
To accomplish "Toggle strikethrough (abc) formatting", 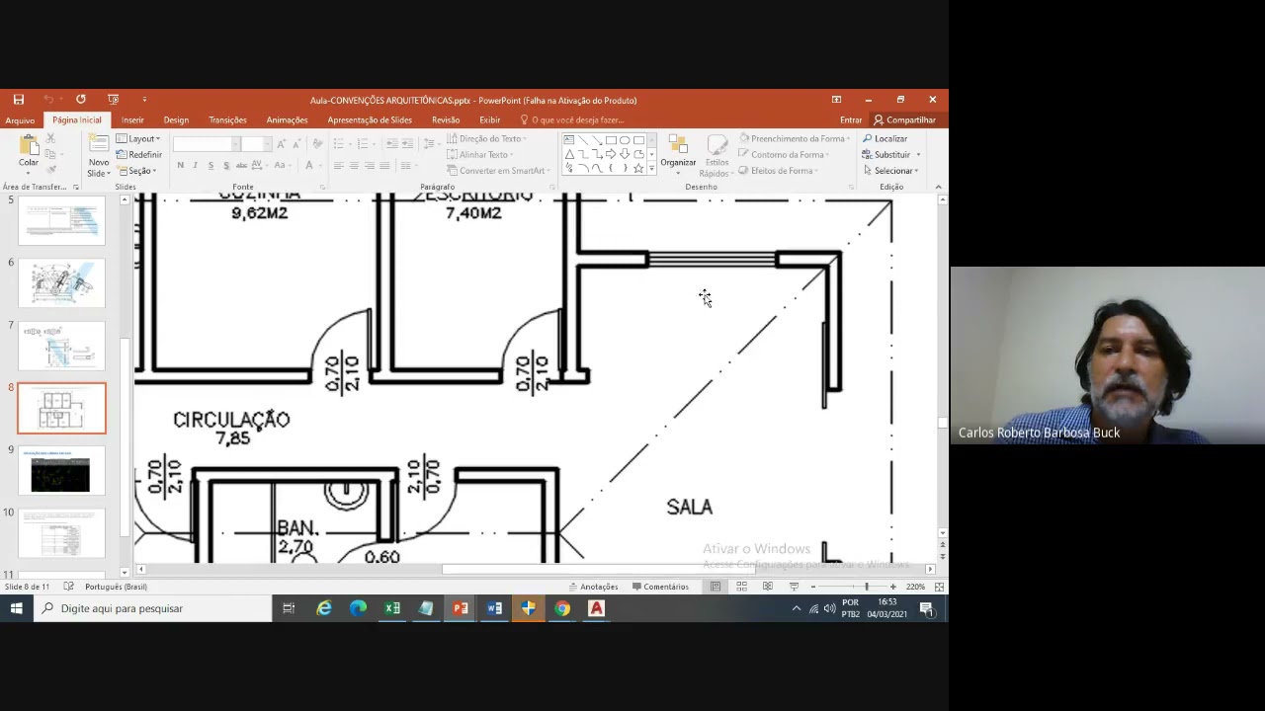I will tap(241, 166).
